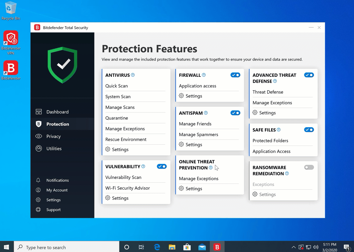
Task: Click the Safe Files help icon
Action: (279, 130)
